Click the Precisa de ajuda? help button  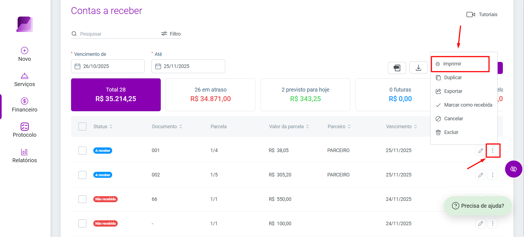(478, 206)
